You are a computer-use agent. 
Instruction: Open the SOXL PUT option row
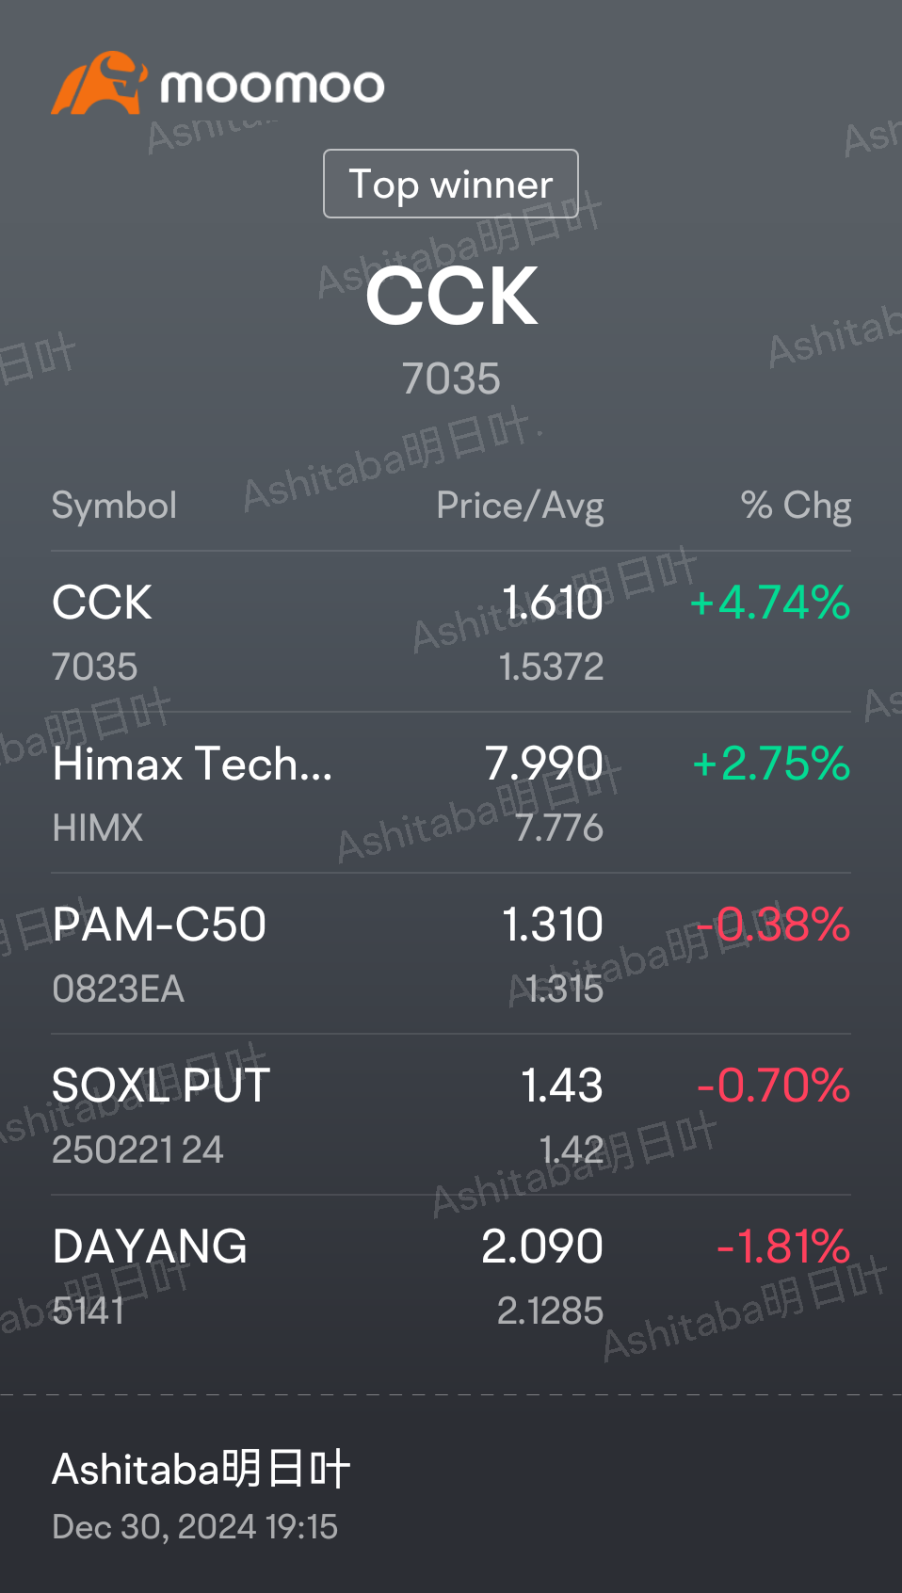coord(451,1115)
